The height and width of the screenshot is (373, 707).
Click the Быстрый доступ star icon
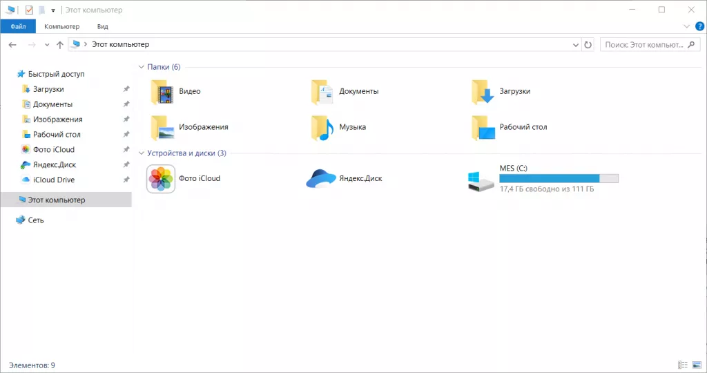pyautogui.click(x=21, y=74)
